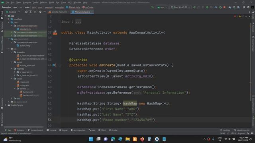
Task: Click the Make Project hammer icon
Action: pos(152,7)
